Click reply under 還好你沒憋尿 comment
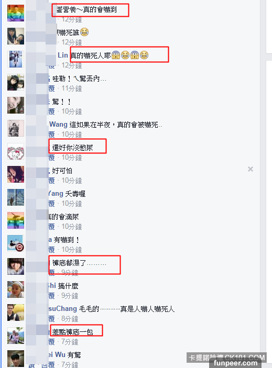The image size is (272, 368). (51, 158)
